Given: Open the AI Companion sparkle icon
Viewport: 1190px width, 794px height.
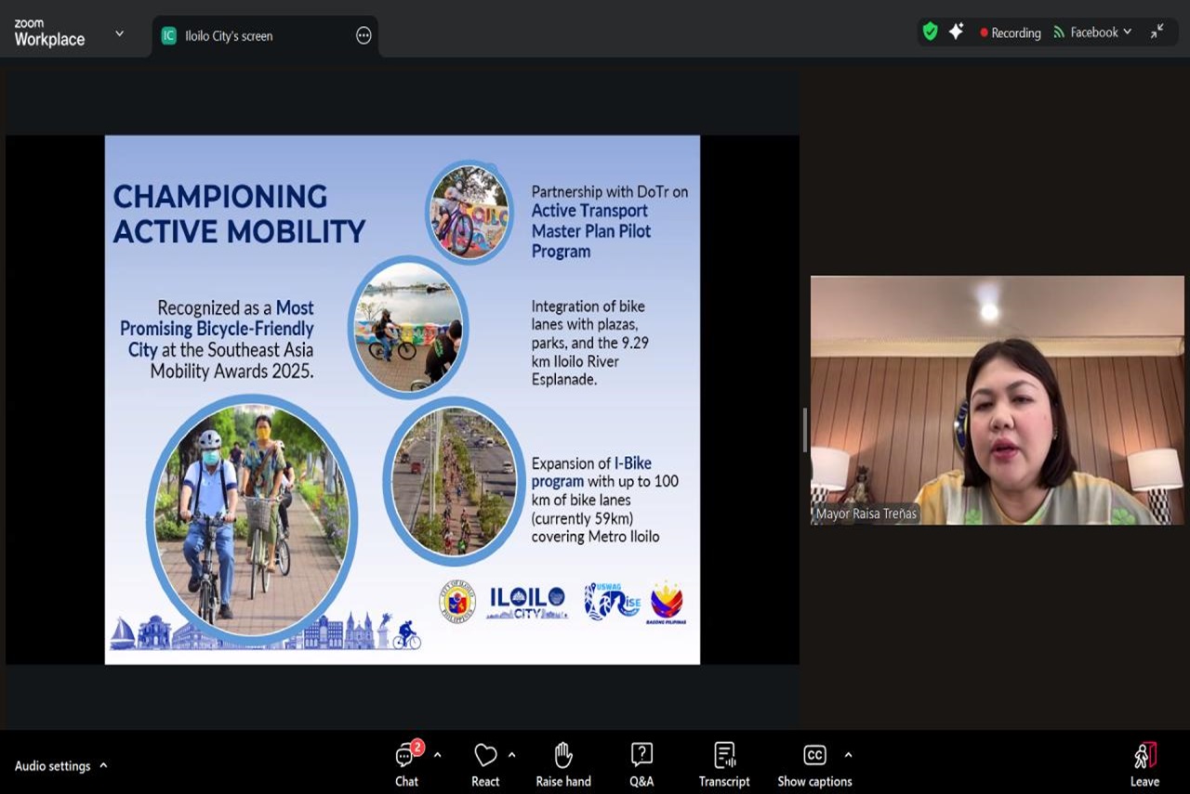Looking at the screenshot, I should click(x=956, y=32).
